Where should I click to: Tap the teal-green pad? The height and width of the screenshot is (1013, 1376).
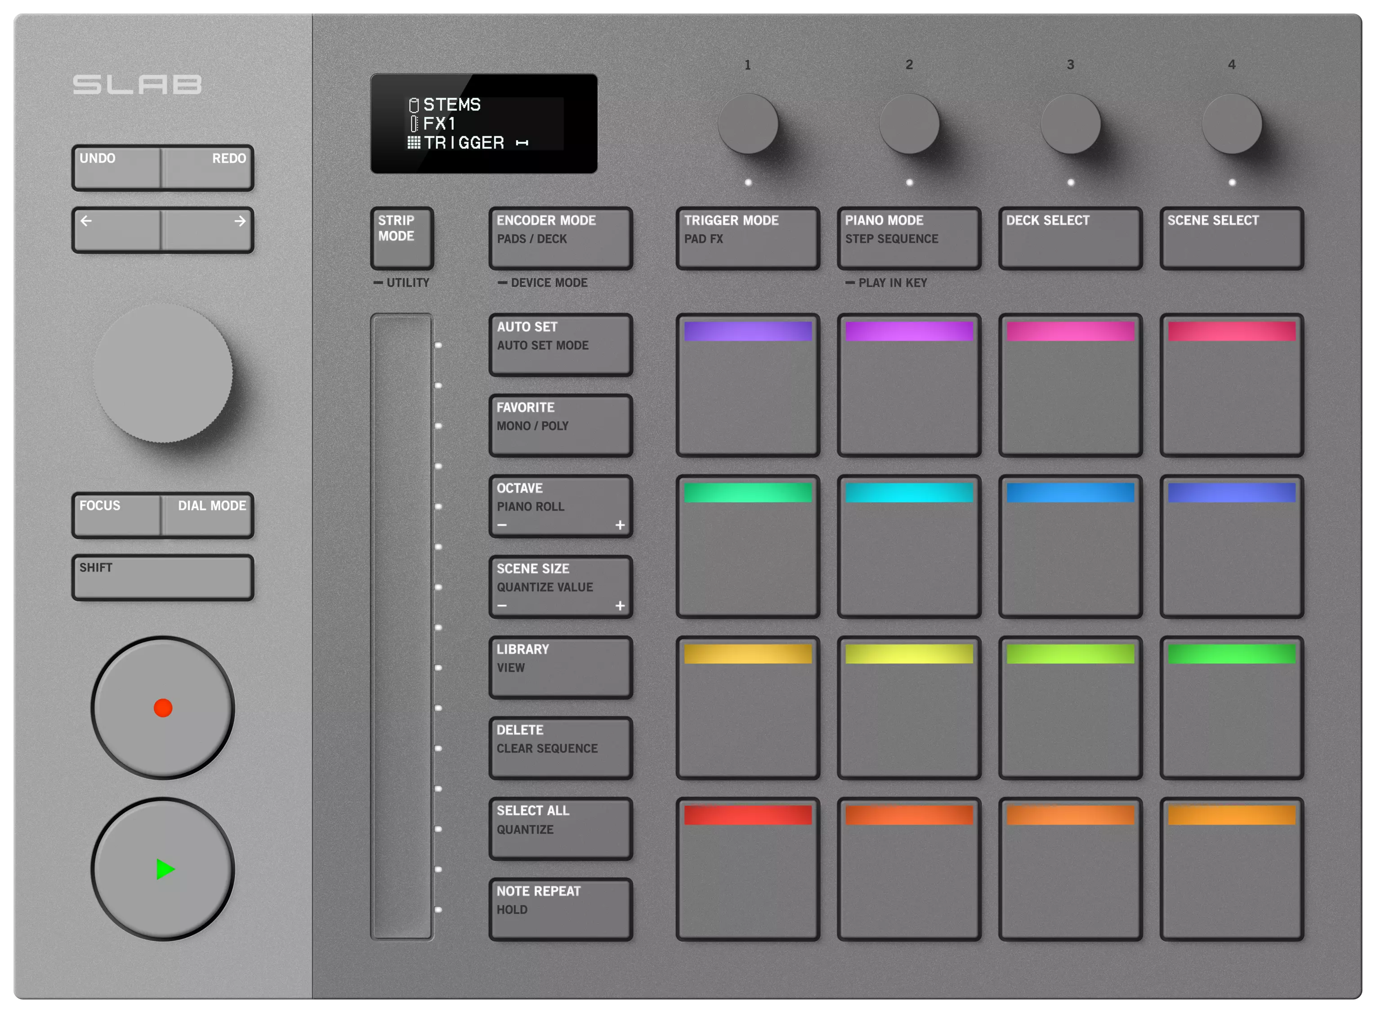point(747,546)
